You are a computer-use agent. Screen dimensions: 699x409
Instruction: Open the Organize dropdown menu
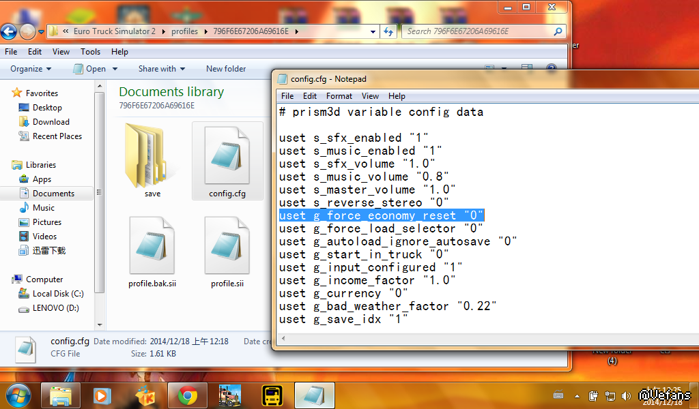point(31,69)
